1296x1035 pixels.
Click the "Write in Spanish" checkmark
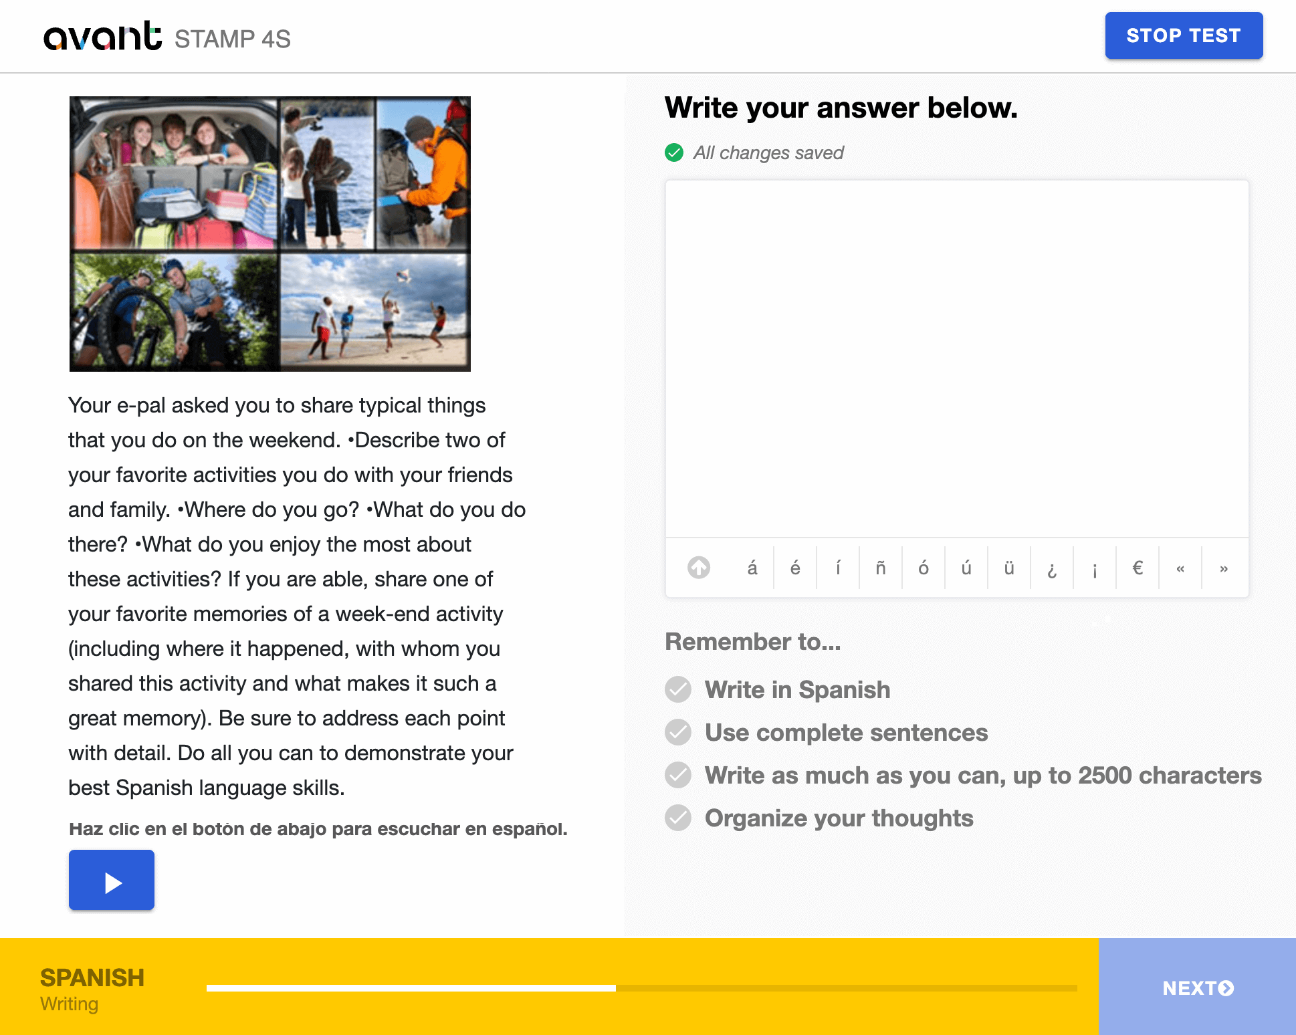tap(678, 689)
